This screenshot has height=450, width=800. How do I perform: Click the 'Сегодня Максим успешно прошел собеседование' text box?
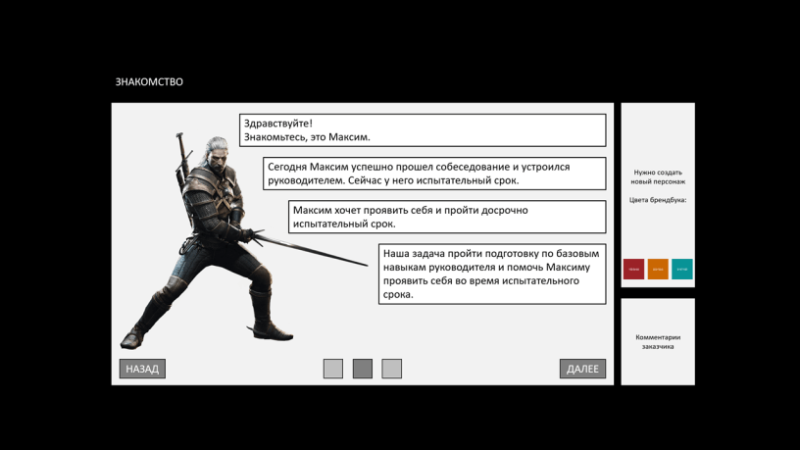tap(434, 174)
